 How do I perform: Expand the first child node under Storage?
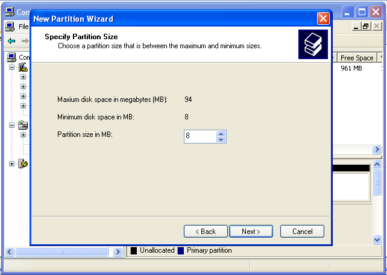pos(23,134)
